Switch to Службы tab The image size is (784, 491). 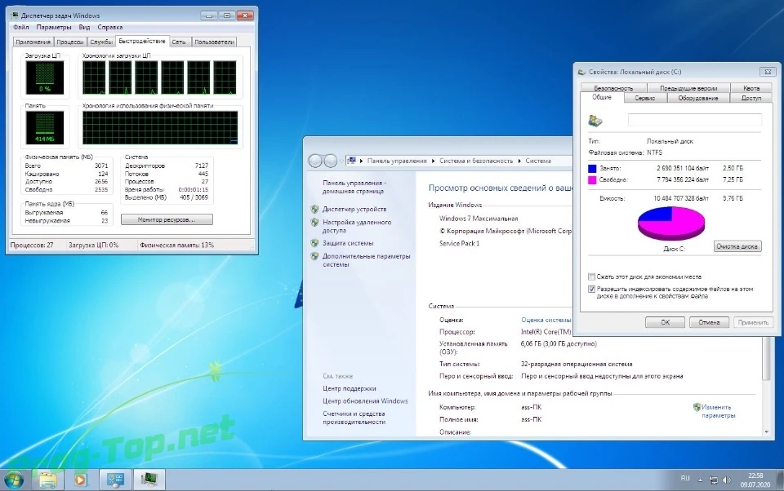101,42
